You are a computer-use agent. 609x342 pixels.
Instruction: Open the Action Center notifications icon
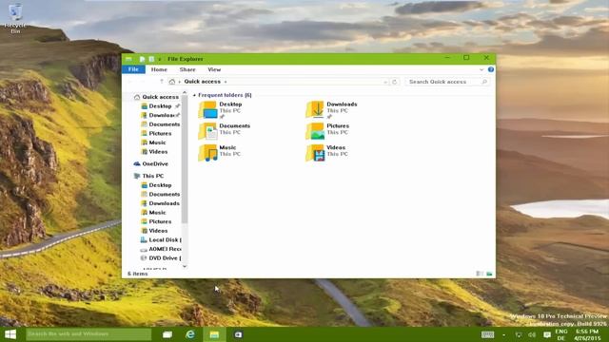547,334
